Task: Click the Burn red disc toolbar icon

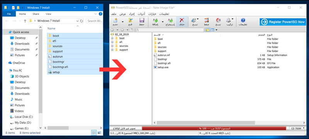Action: pyautogui.click(x=218, y=20)
